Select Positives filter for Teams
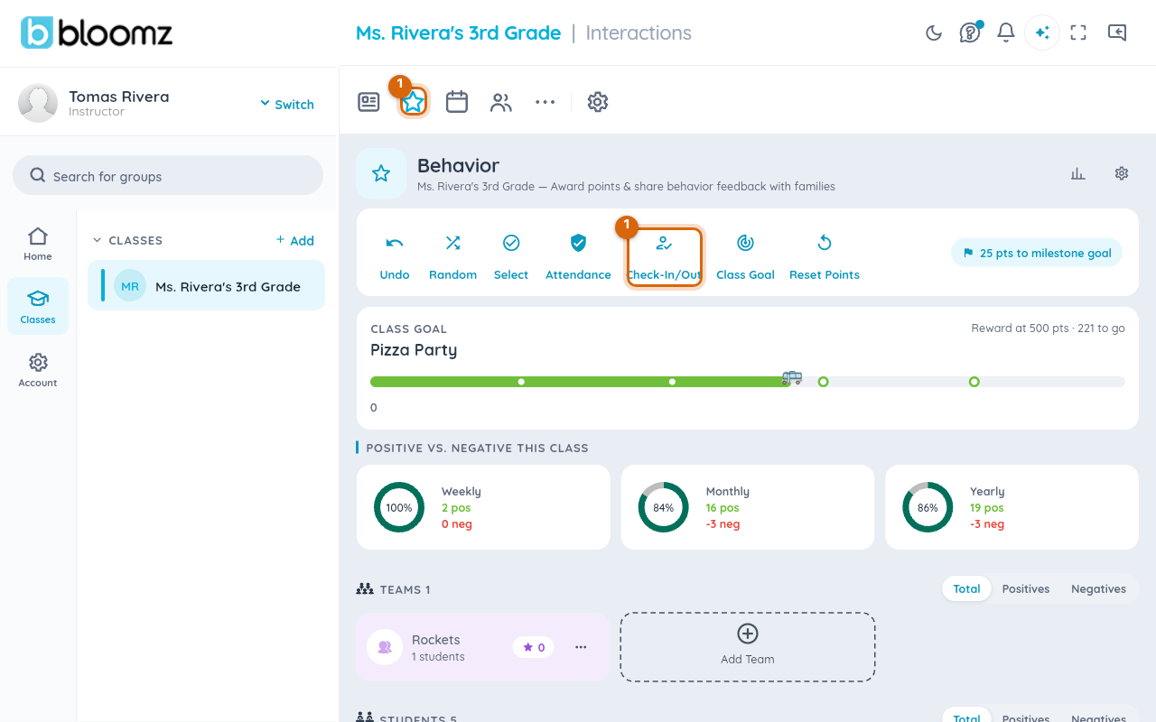This screenshot has height=722, width=1156. coord(1026,588)
